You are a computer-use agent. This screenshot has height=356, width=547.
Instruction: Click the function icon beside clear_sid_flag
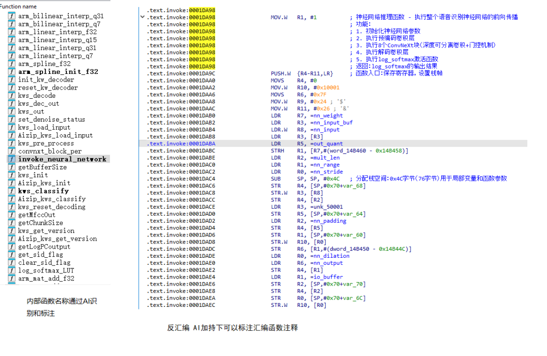point(12,262)
